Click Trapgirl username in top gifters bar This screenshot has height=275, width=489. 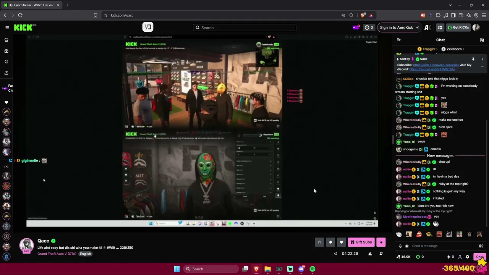click(429, 49)
